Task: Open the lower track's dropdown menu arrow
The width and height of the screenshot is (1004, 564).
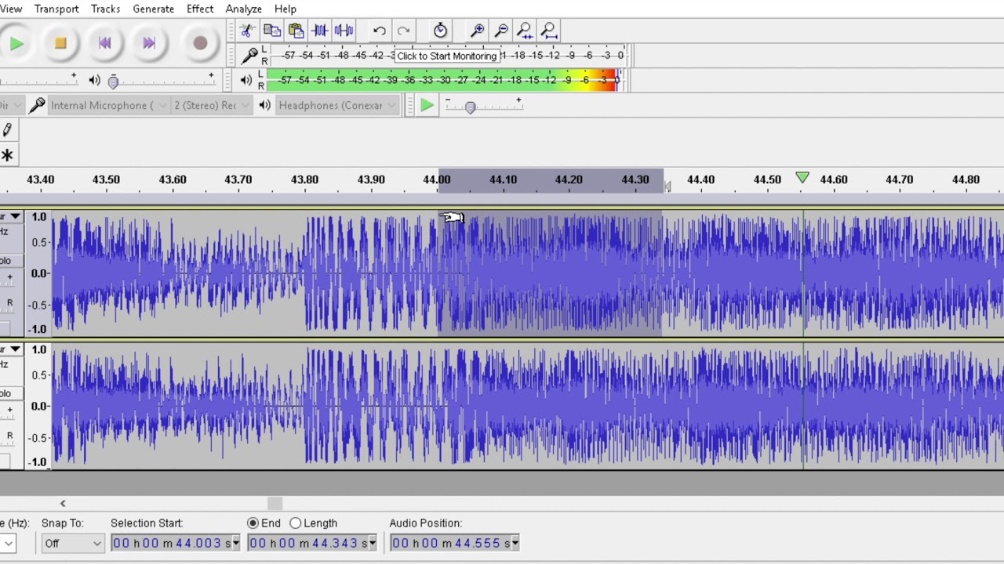Action: 15,349
